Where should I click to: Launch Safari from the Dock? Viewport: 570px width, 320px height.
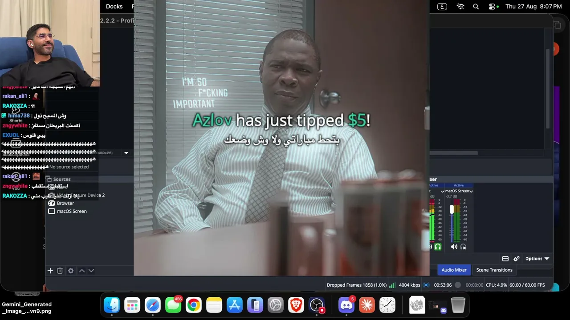click(x=153, y=305)
